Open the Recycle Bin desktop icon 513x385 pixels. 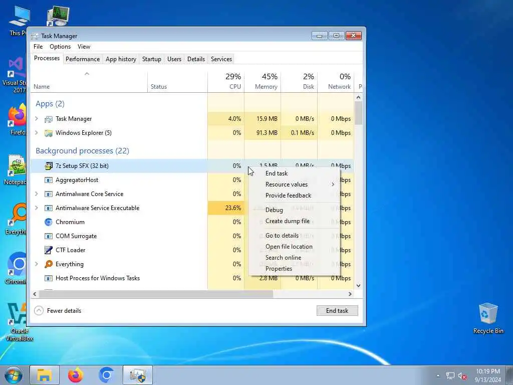488,318
